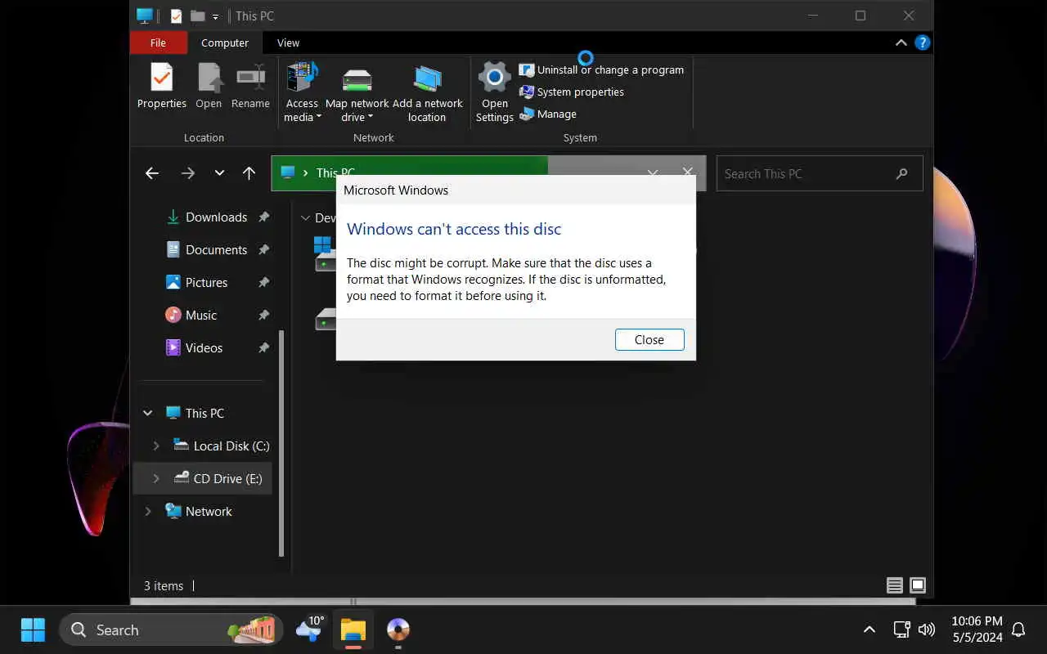Viewport: 1047px width, 654px height.
Task: Switch to the Computer tab
Action: tap(225, 43)
